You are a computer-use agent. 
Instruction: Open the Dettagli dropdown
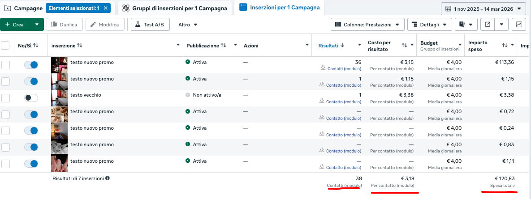tap(429, 25)
